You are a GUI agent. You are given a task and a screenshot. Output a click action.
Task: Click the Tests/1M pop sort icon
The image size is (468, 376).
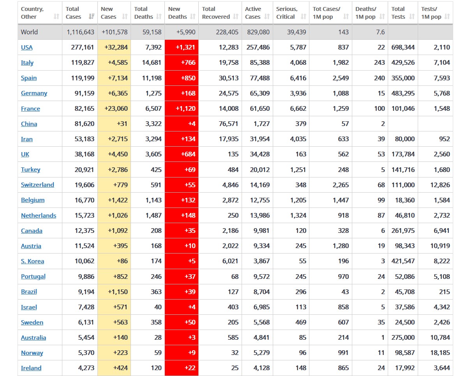coord(447,17)
